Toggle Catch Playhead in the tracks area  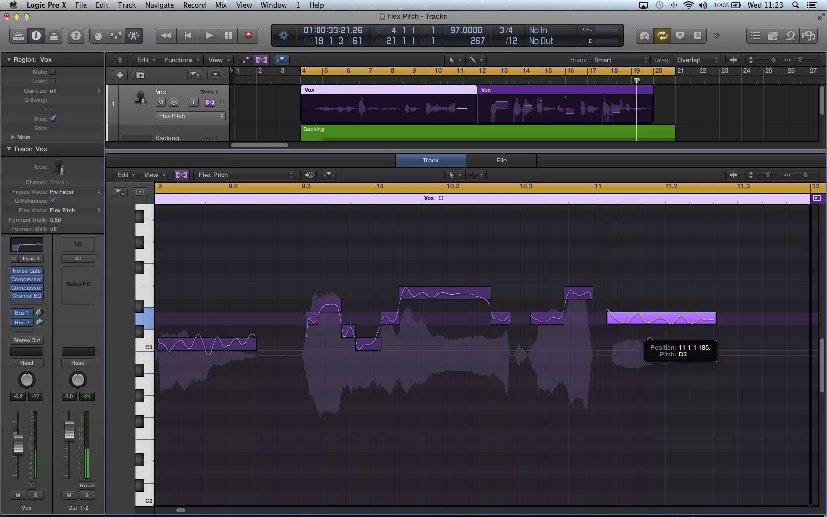point(282,60)
